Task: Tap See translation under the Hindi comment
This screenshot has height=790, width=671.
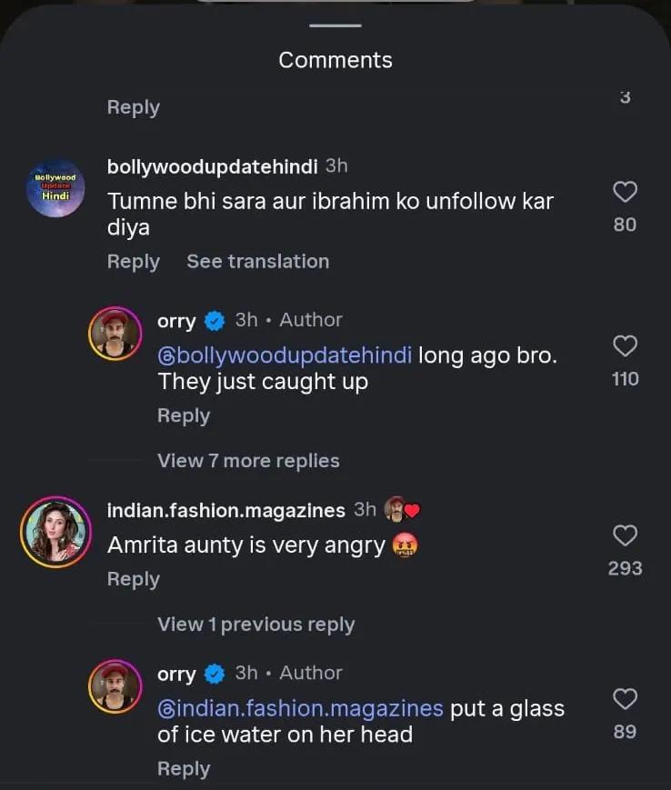Action: tap(257, 262)
